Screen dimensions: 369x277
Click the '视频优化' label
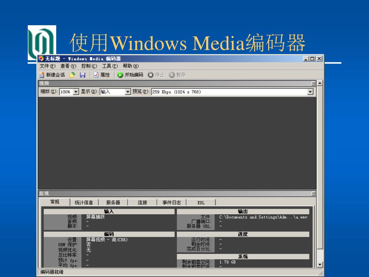[68, 250]
